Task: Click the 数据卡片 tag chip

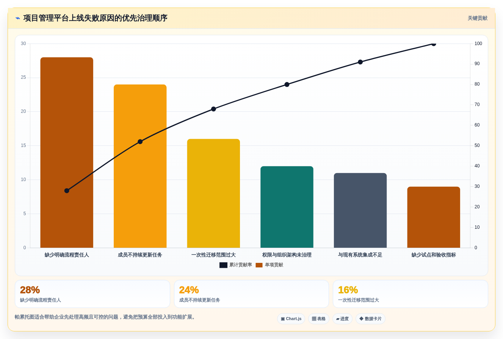Action: point(370,319)
